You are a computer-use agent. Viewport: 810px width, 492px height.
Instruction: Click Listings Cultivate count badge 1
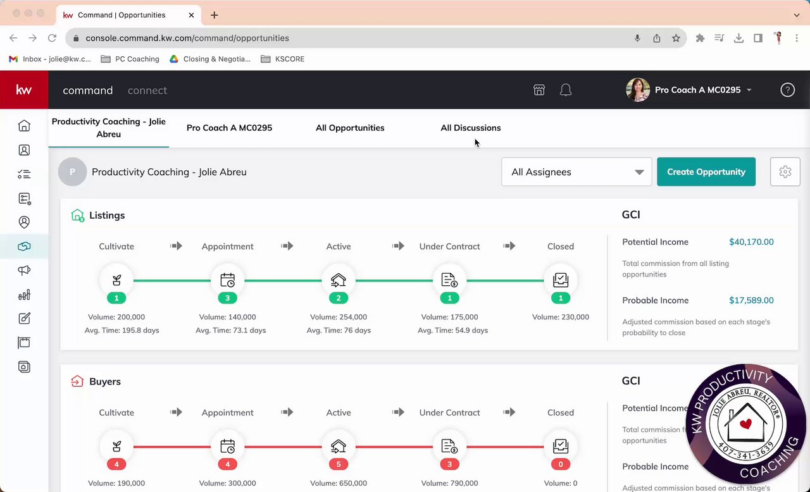click(x=116, y=298)
